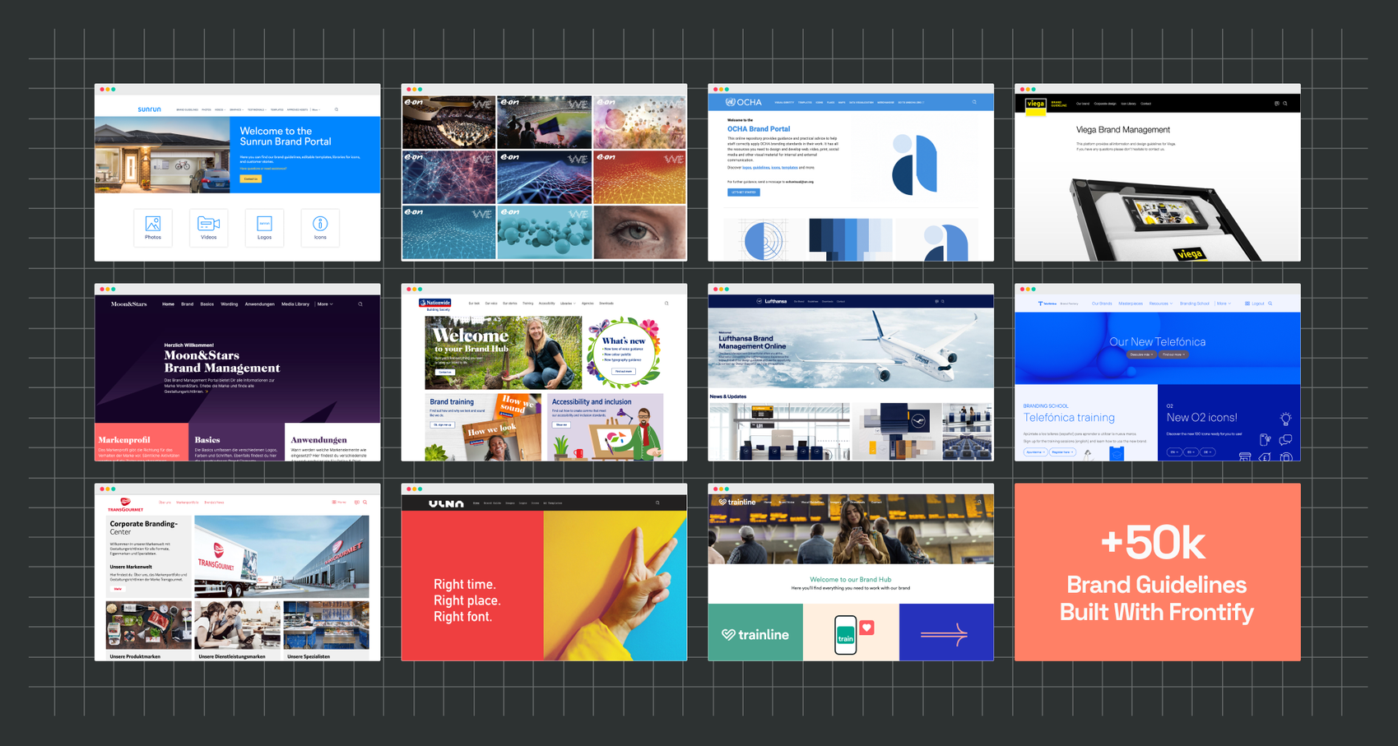The width and height of the screenshot is (1398, 746).
Task: Click the lightbulb icon in New O2 icons panel
Action: click(1285, 419)
